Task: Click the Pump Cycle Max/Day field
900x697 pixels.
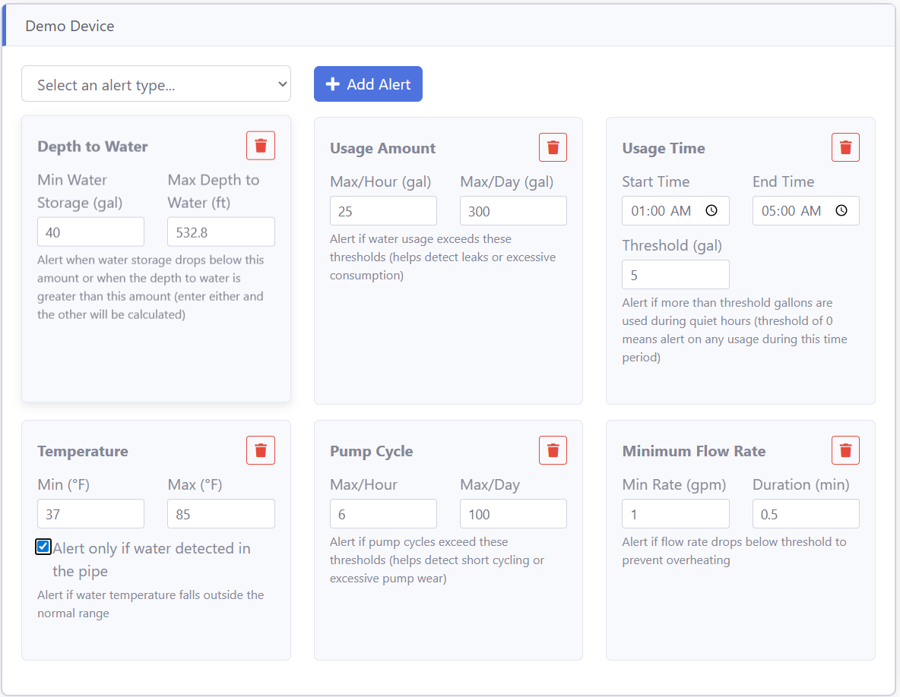Action: click(513, 513)
